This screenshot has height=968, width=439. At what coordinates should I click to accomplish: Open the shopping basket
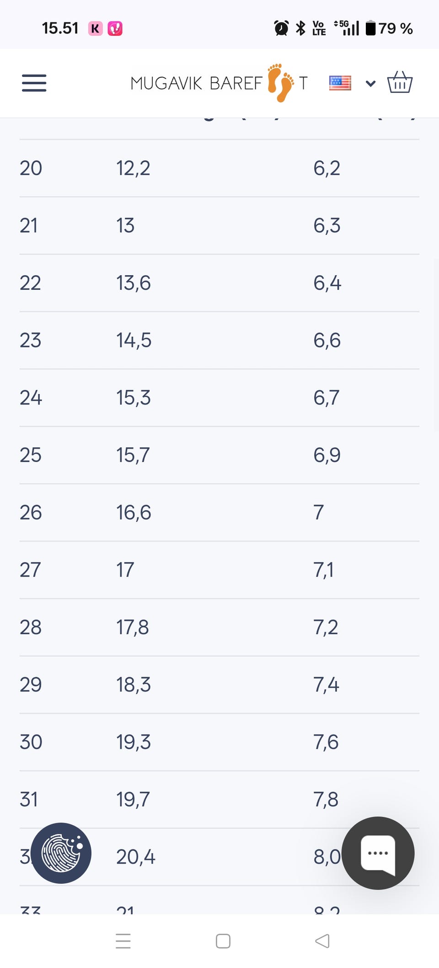400,82
